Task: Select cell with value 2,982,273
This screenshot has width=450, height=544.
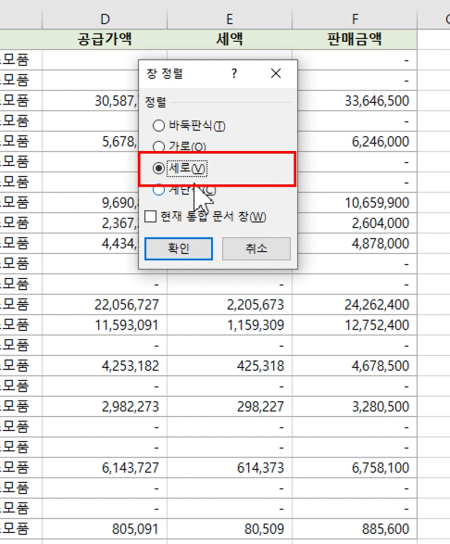Action: coord(105,407)
